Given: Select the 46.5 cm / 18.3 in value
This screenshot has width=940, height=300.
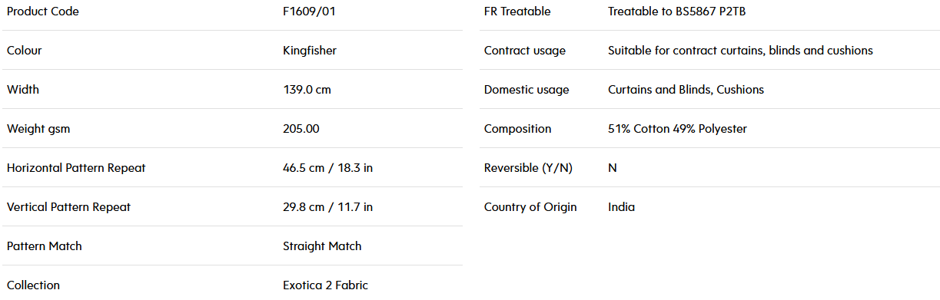Looking at the screenshot, I should 328,168.
